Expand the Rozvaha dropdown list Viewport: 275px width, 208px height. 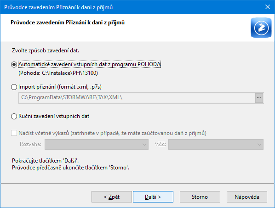[97, 145]
